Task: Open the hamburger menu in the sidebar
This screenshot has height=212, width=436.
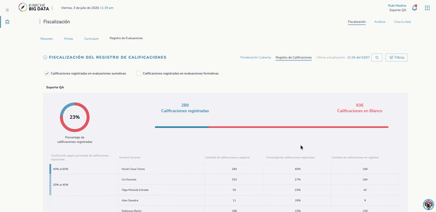Action: pos(7,10)
